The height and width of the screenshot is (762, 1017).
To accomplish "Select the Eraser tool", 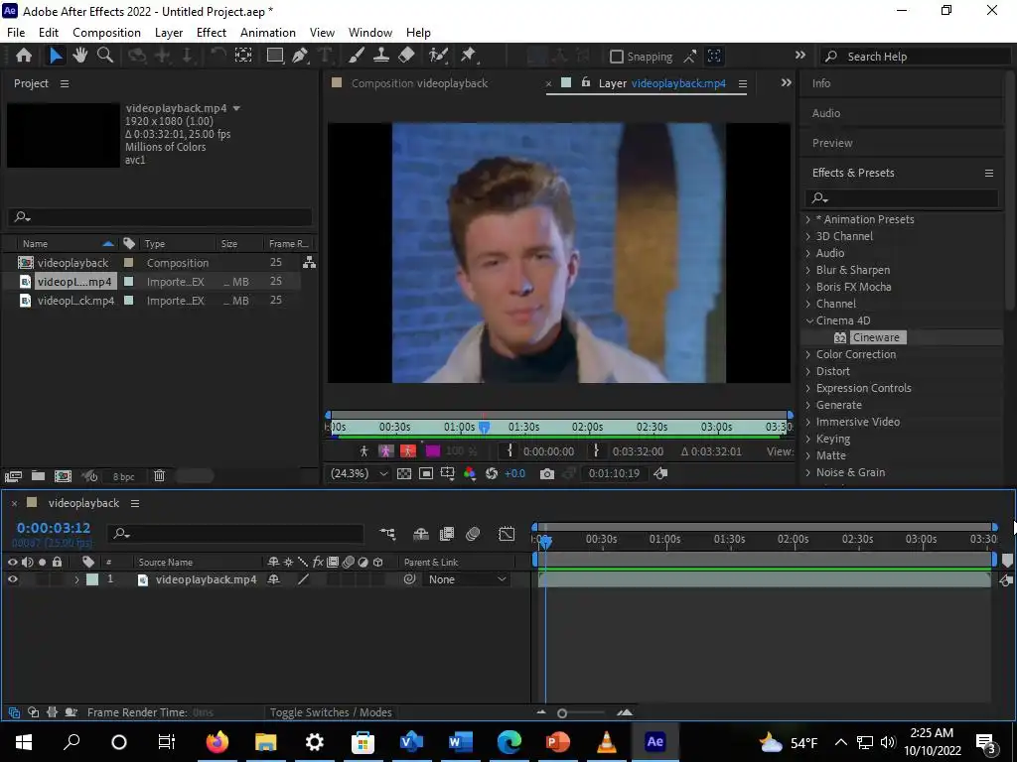I will point(406,56).
